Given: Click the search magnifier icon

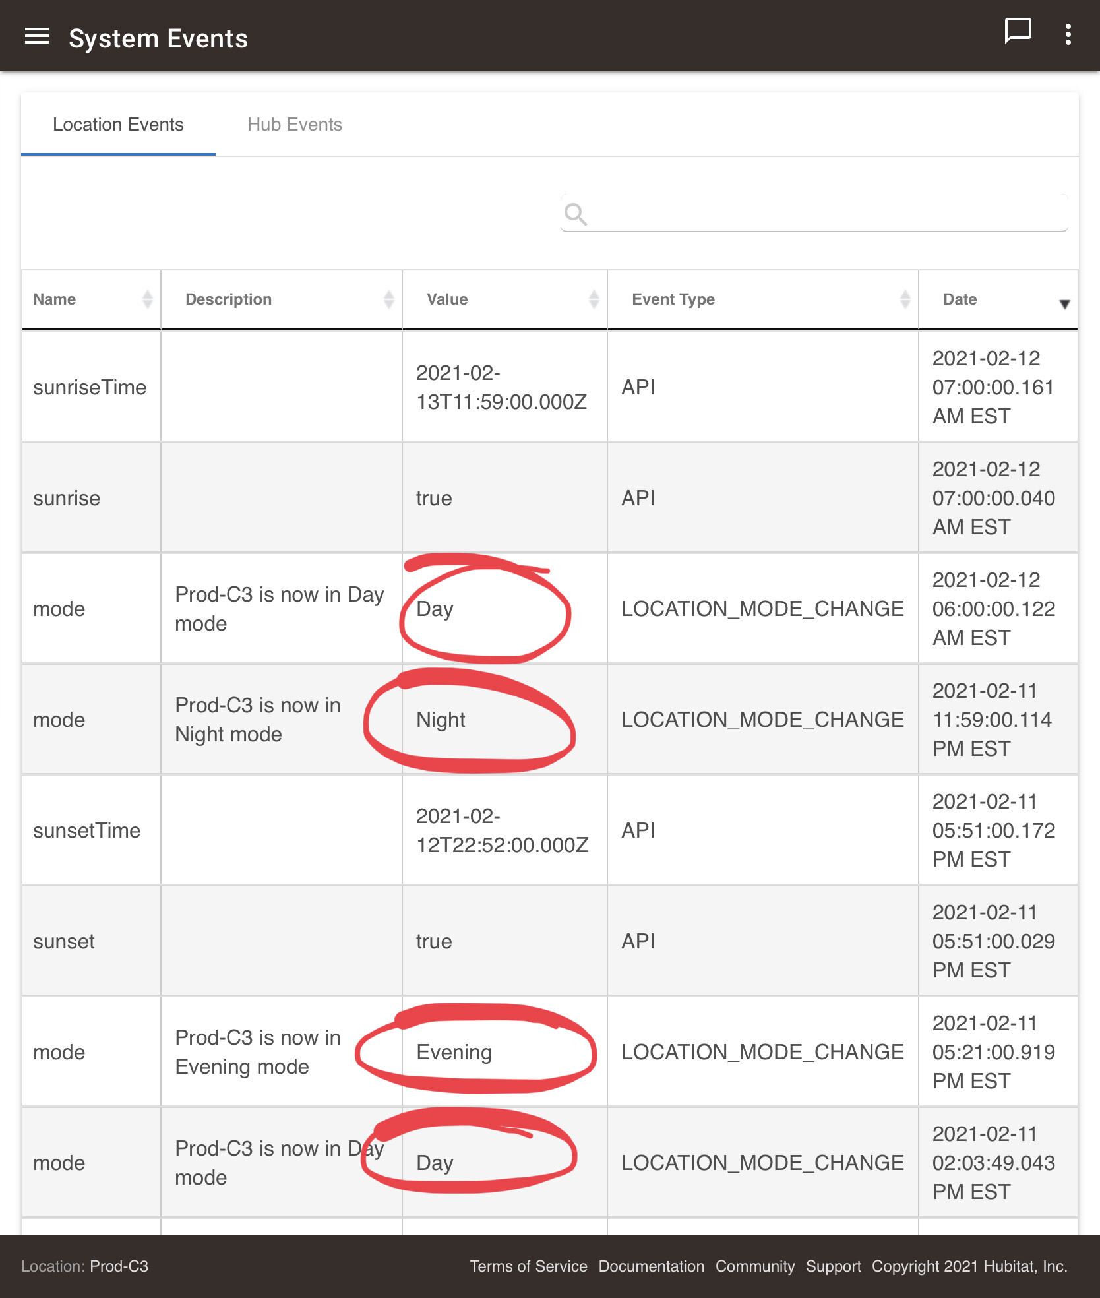Looking at the screenshot, I should coord(575,214).
